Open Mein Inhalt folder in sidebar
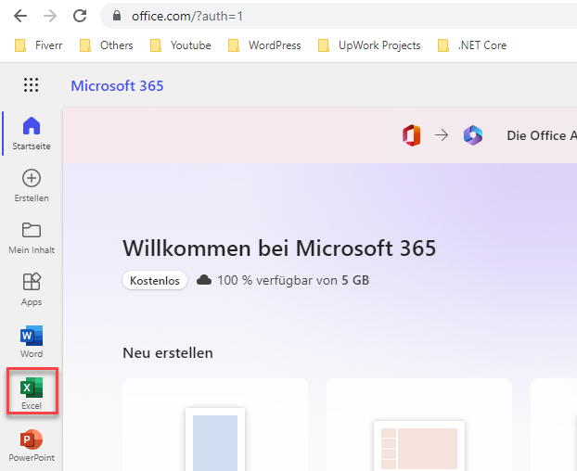 [x=32, y=237]
